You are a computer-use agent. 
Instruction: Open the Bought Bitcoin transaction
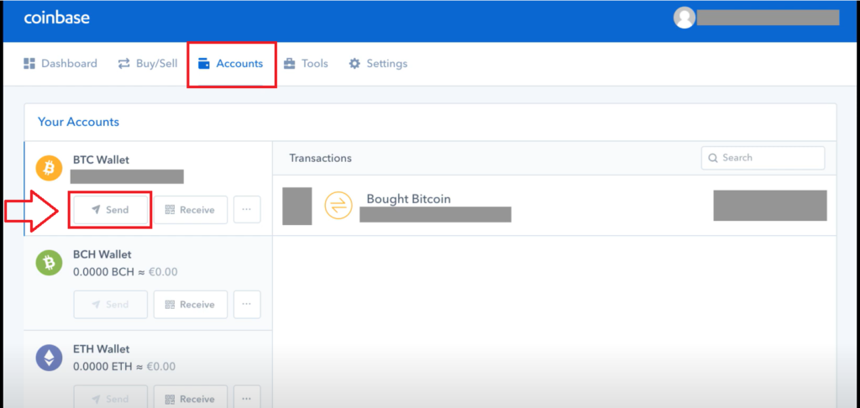pos(554,206)
